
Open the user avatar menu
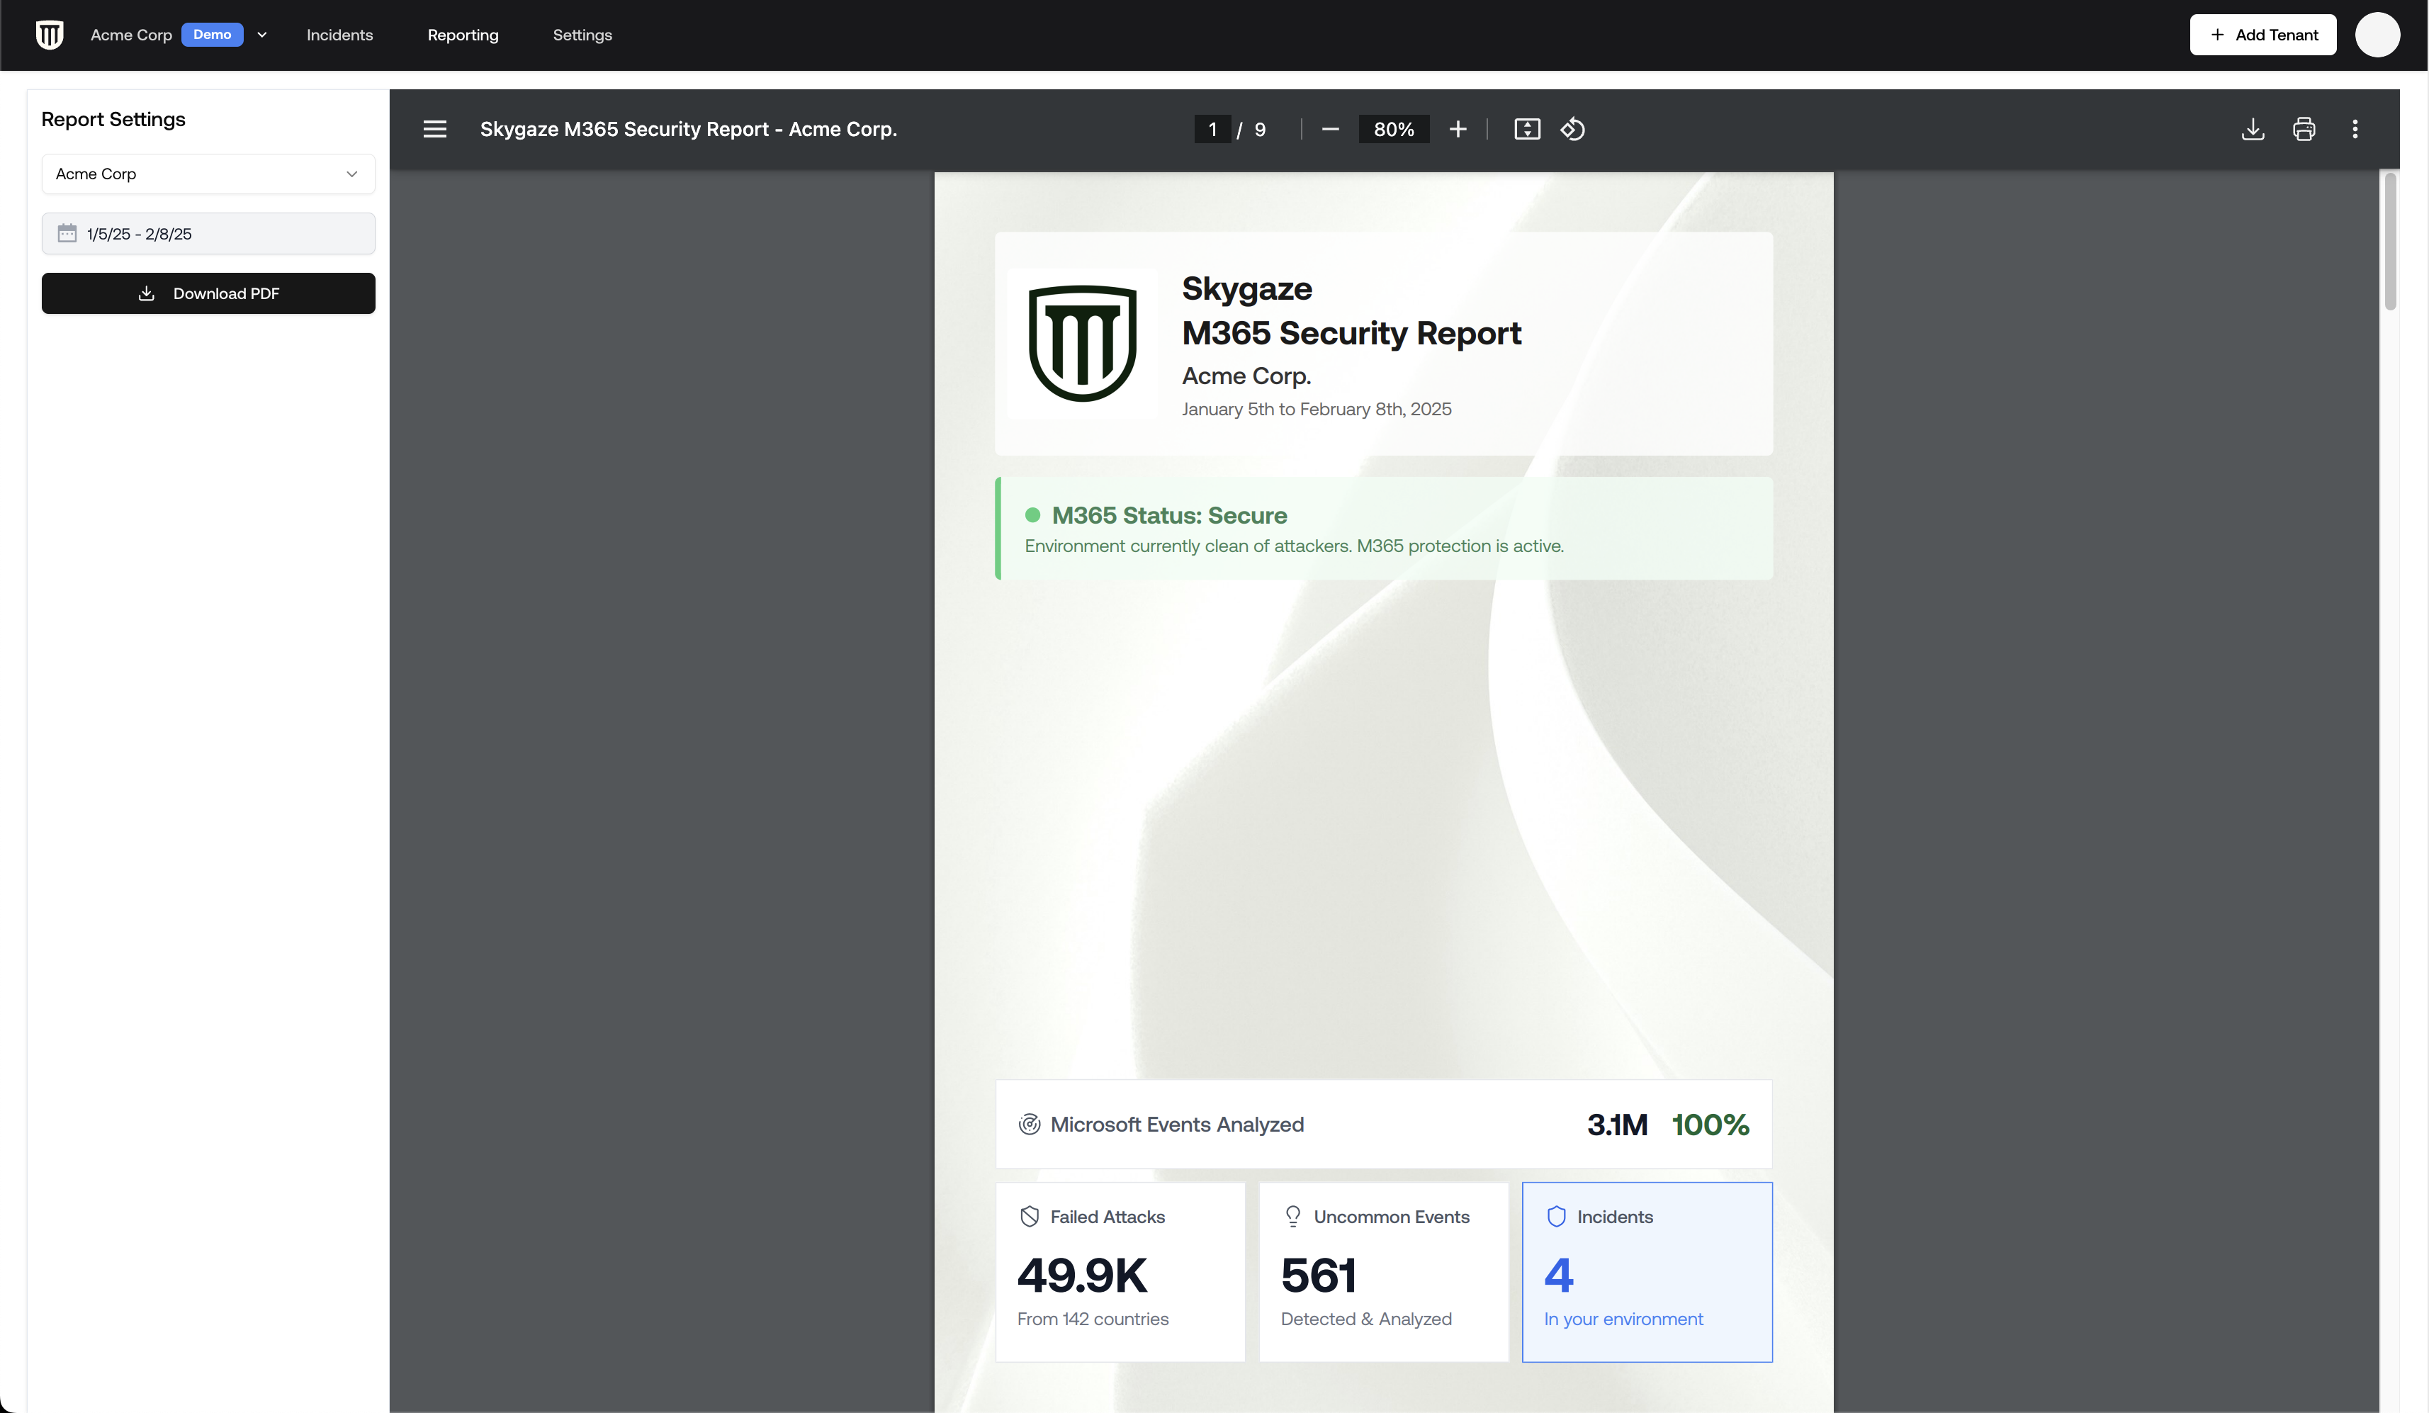2377,35
